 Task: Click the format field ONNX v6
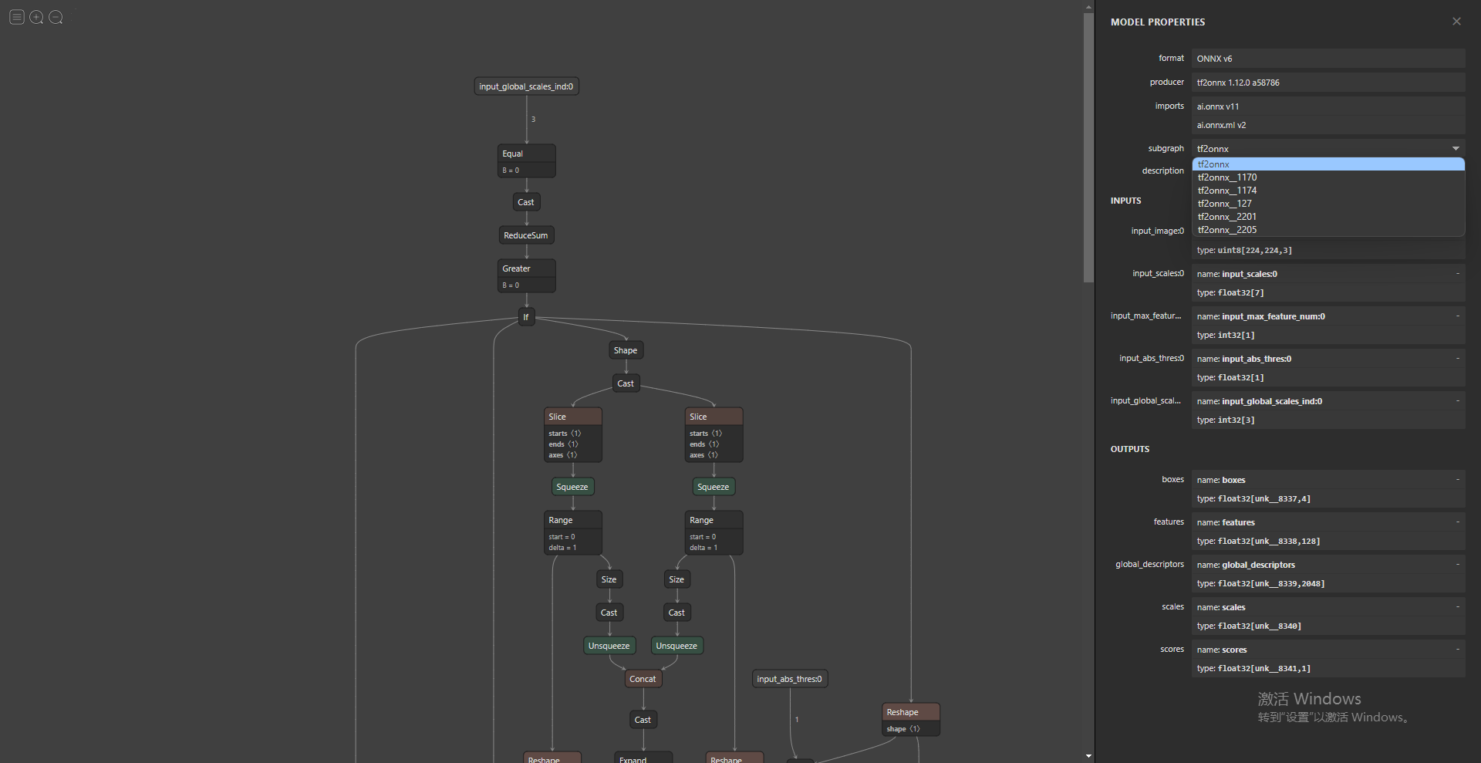[x=1328, y=59]
